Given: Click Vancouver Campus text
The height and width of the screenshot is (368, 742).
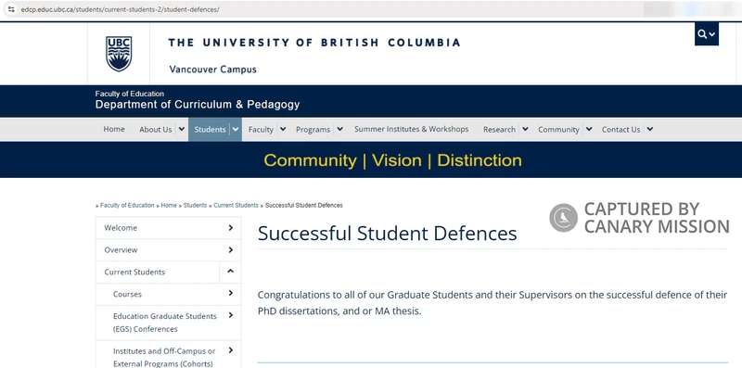Looking at the screenshot, I should 213,70.
